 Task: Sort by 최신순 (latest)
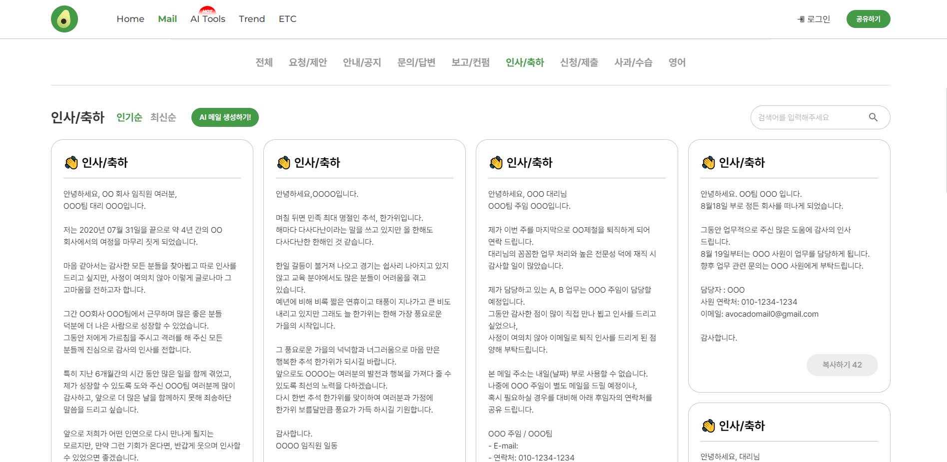[163, 117]
